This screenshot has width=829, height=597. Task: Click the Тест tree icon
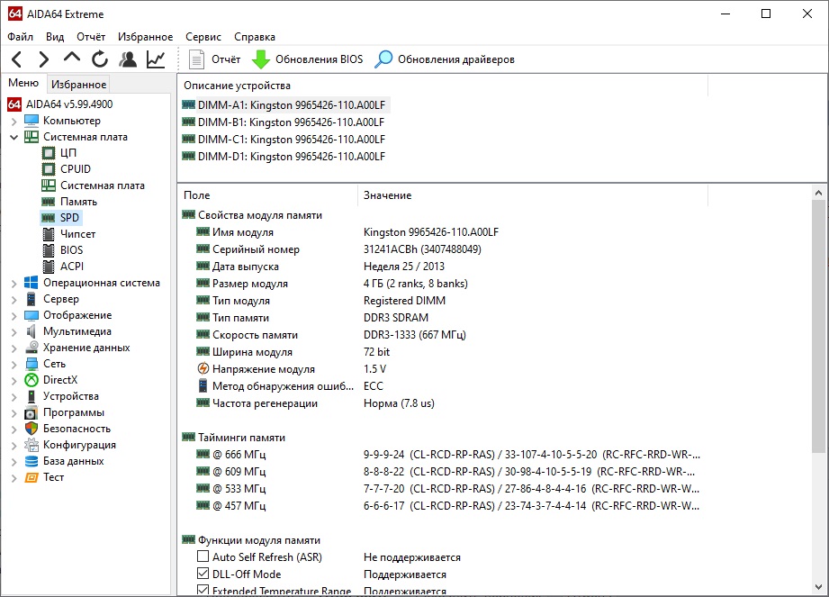[32, 477]
